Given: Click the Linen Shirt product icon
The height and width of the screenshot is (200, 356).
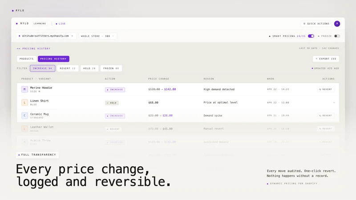Looking at the screenshot, I should (24, 103).
